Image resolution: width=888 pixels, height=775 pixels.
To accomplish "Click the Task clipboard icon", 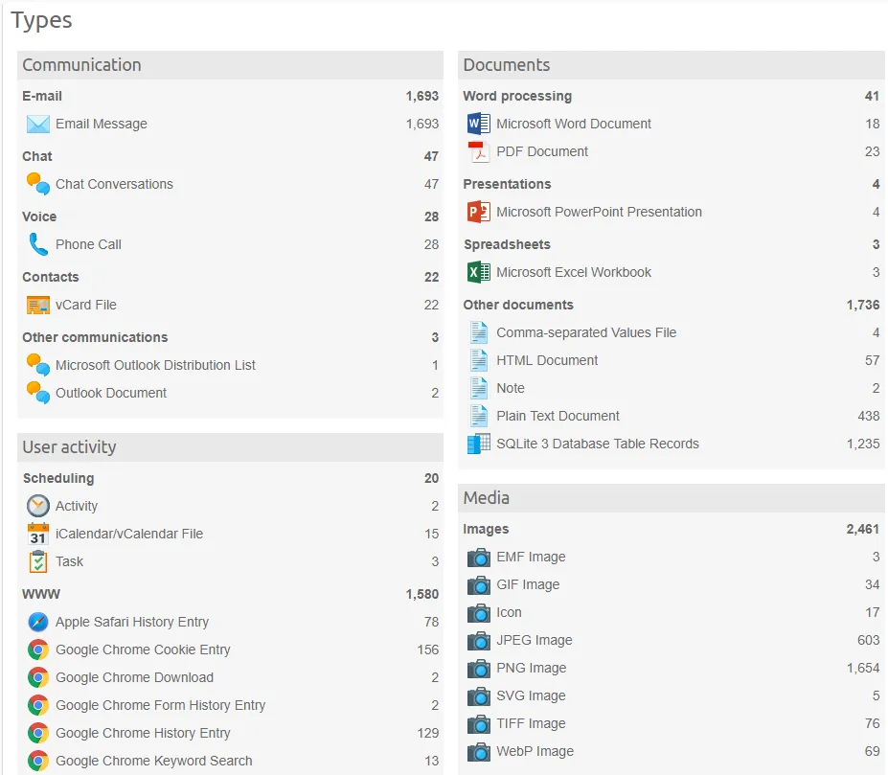I will [x=38, y=561].
